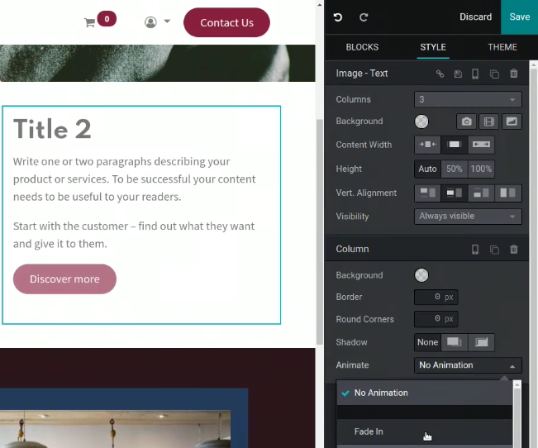
Task: Open the user account menu icon
Action: coord(150,22)
